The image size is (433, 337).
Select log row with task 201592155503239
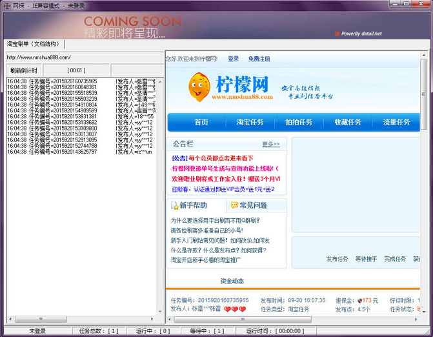(x=81, y=99)
